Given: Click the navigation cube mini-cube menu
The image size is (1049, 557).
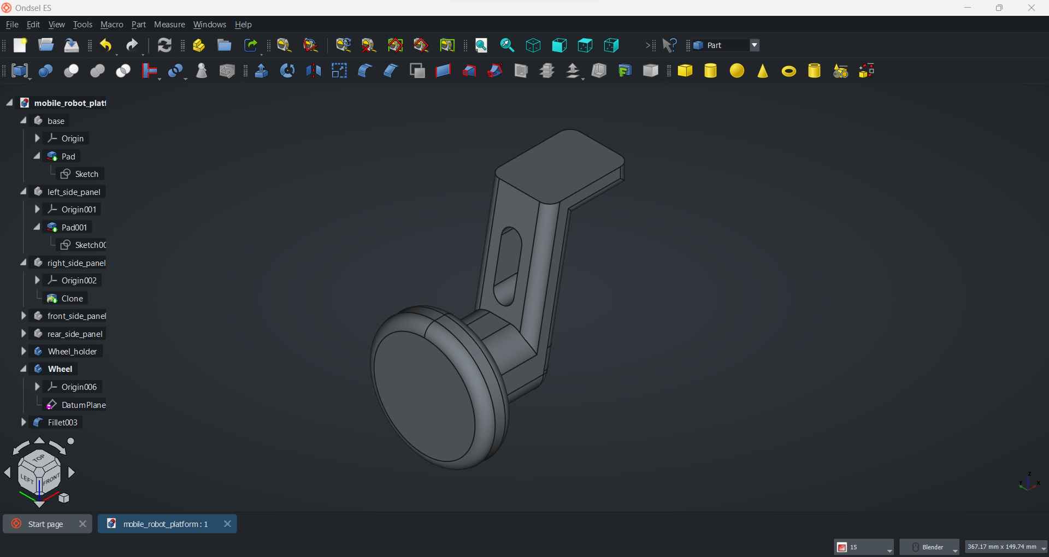Looking at the screenshot, I should [64, 498].
